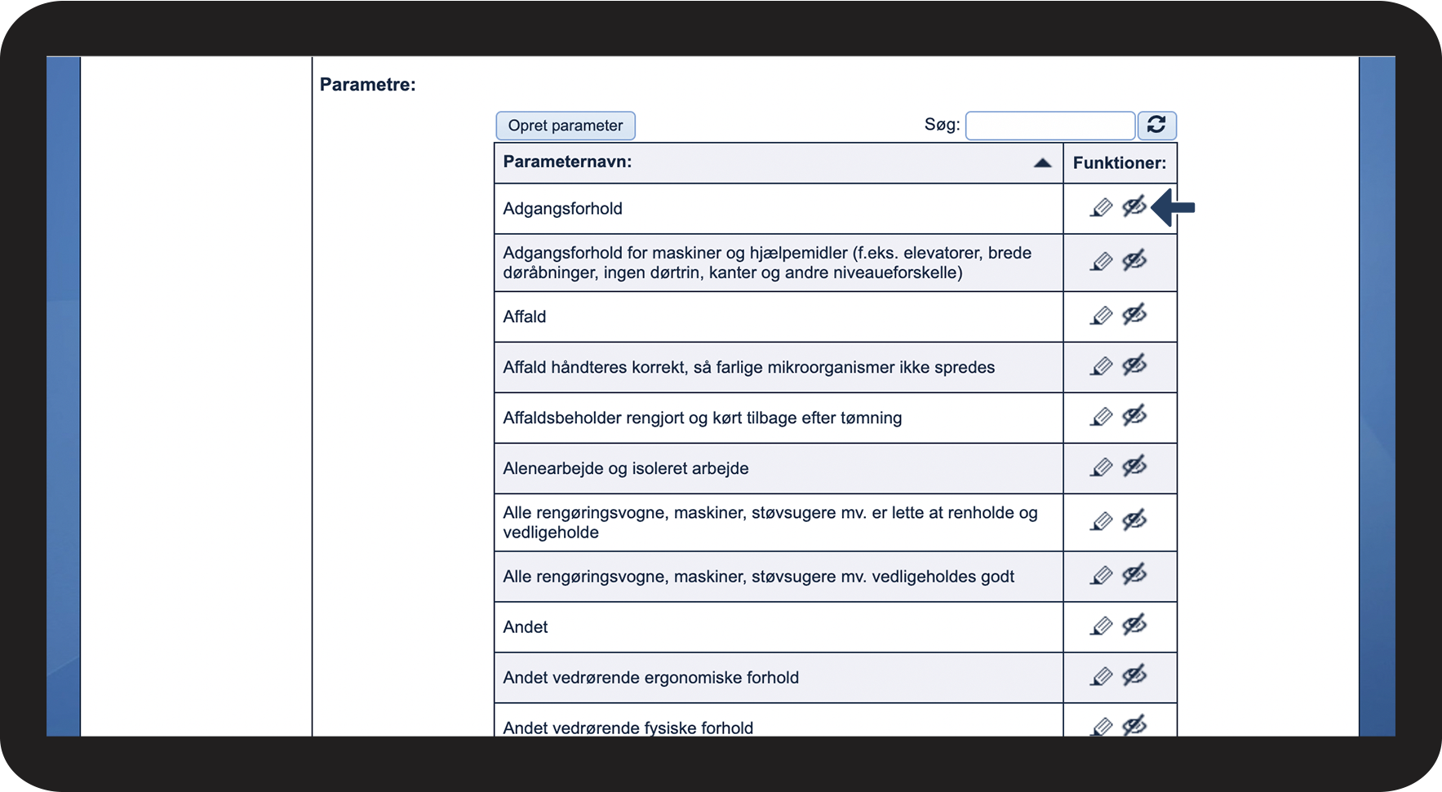1442x792 pixels.
Task: Edit Affald håndteres korrekt parameter
Action: coord(1101,366)
